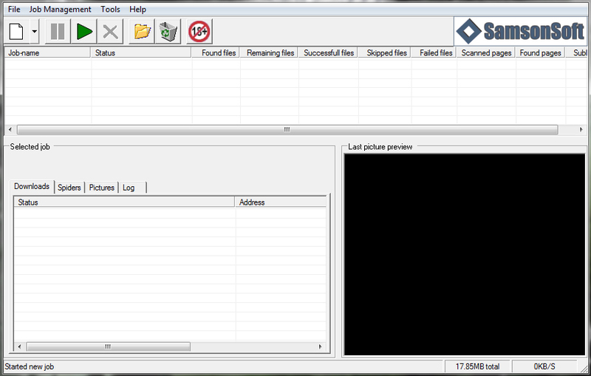
Task: Click the job list scroll left arrow
Action: coord(10,129)
